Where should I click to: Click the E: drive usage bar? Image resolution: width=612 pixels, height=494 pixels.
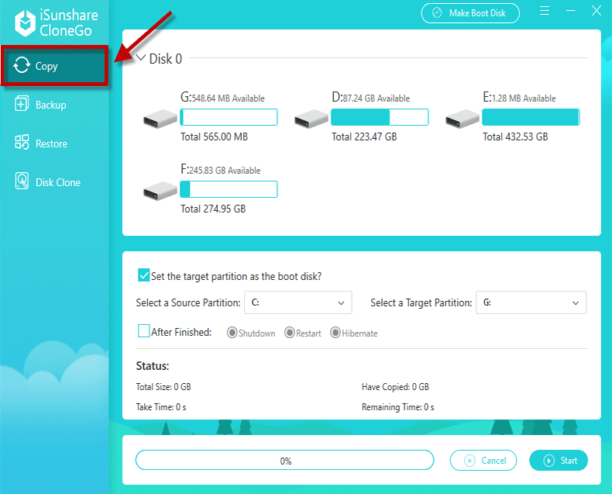[x=531, y=117]
